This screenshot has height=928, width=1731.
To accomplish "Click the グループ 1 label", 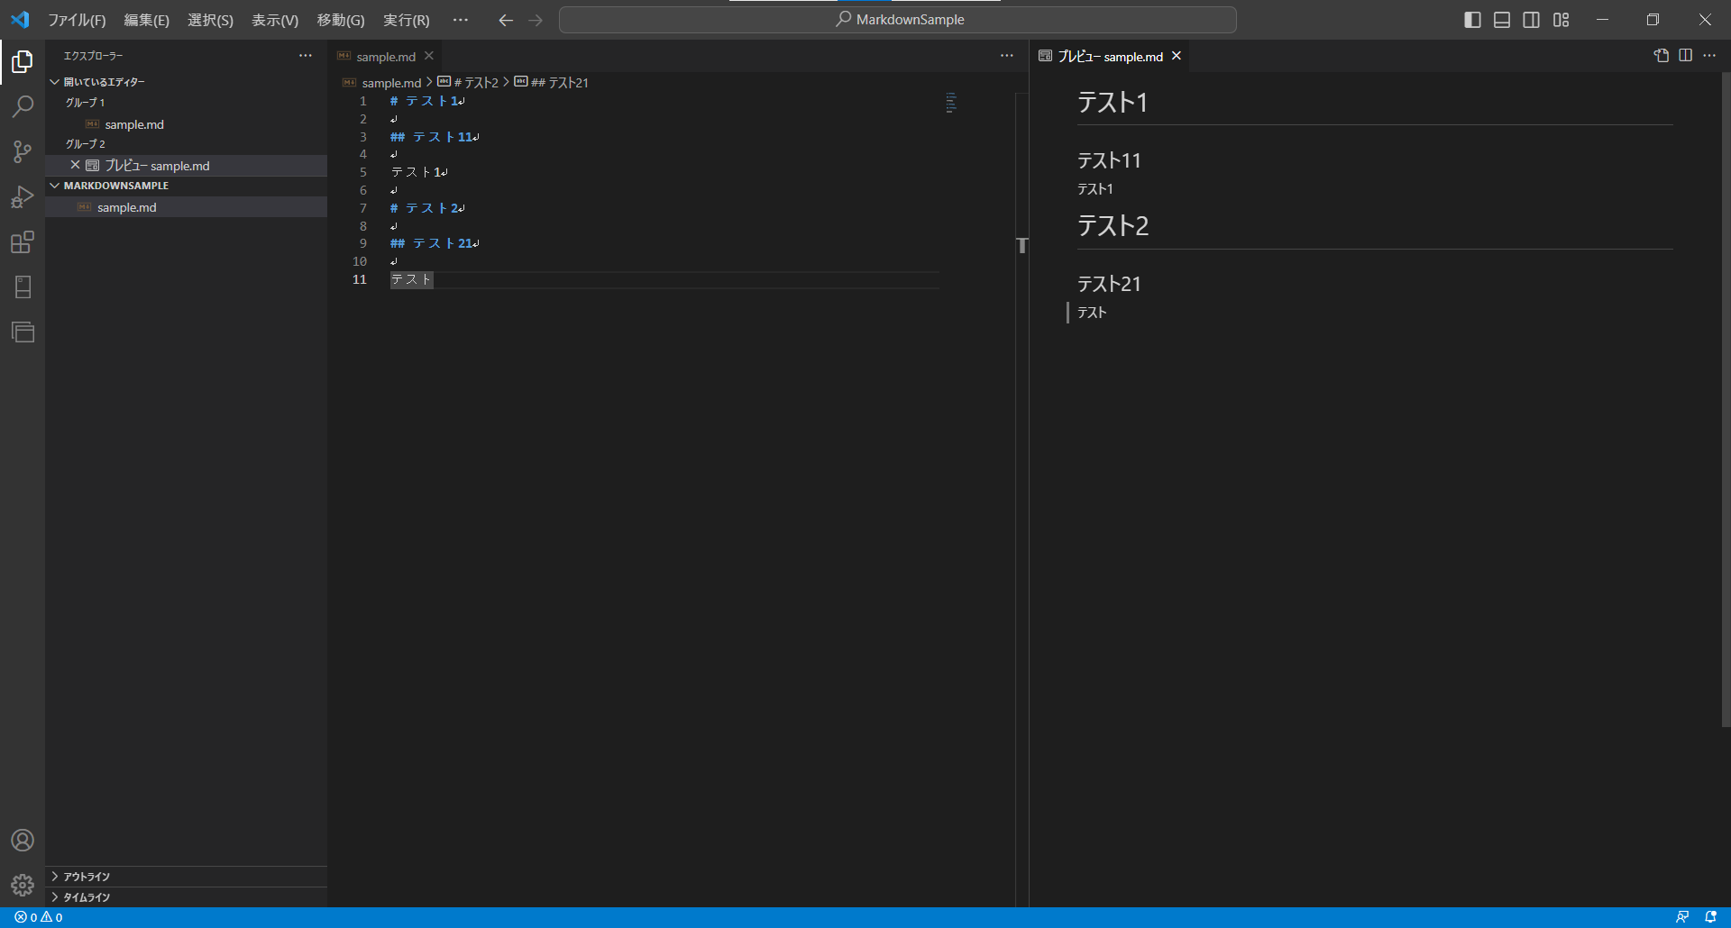I will click(x=85, y=103).
